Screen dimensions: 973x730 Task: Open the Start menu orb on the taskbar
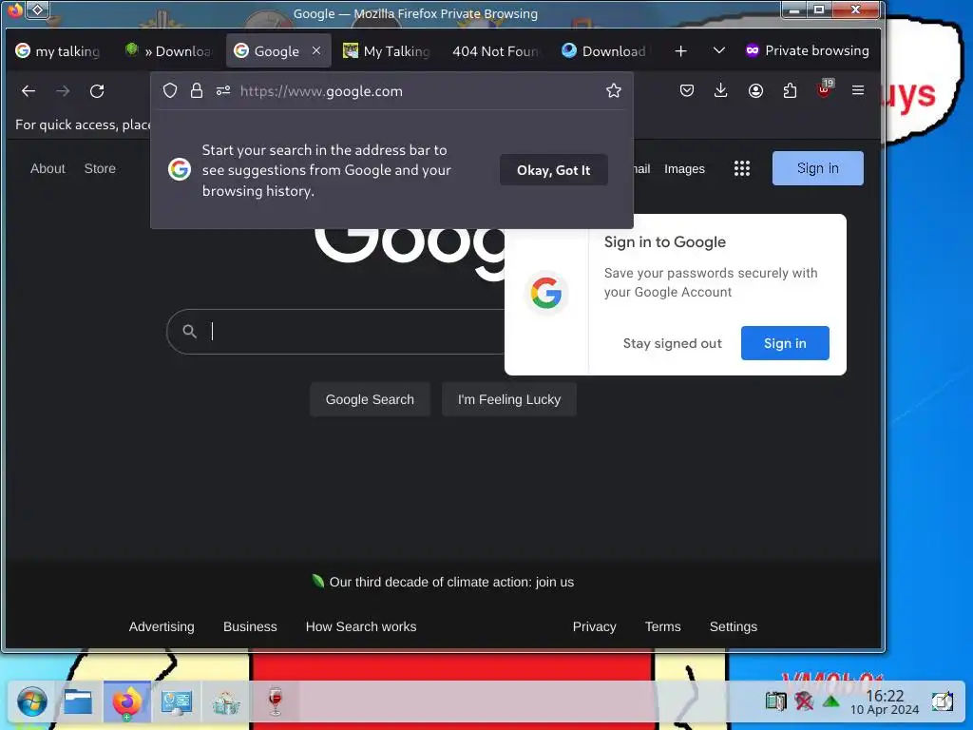coord(31,702)
